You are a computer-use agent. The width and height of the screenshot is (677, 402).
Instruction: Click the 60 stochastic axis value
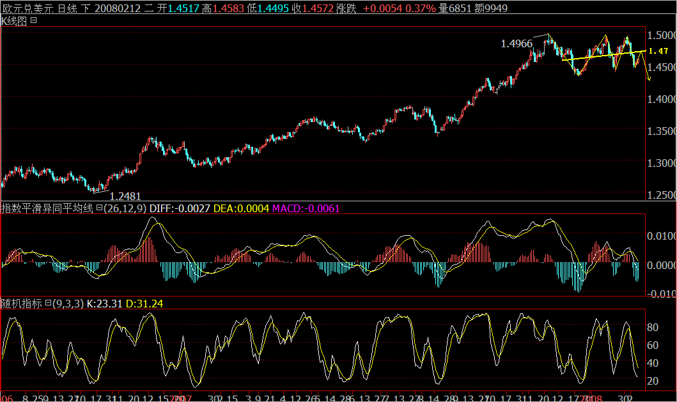pos(653,345)
